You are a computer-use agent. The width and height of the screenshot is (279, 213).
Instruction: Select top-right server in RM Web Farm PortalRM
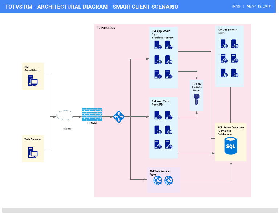tap(169, 115)
